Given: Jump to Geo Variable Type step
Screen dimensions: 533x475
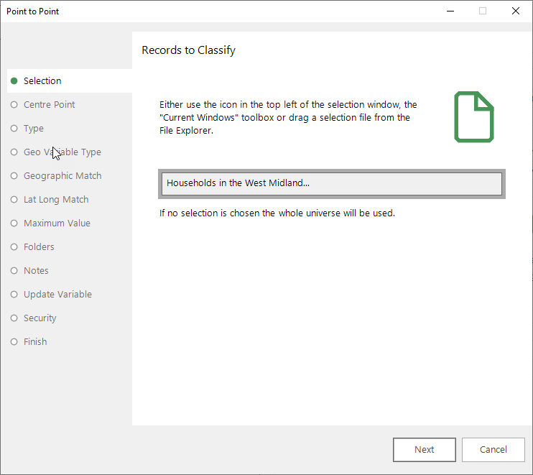Looking at the screenshot, I should click(x=62, y=152).
